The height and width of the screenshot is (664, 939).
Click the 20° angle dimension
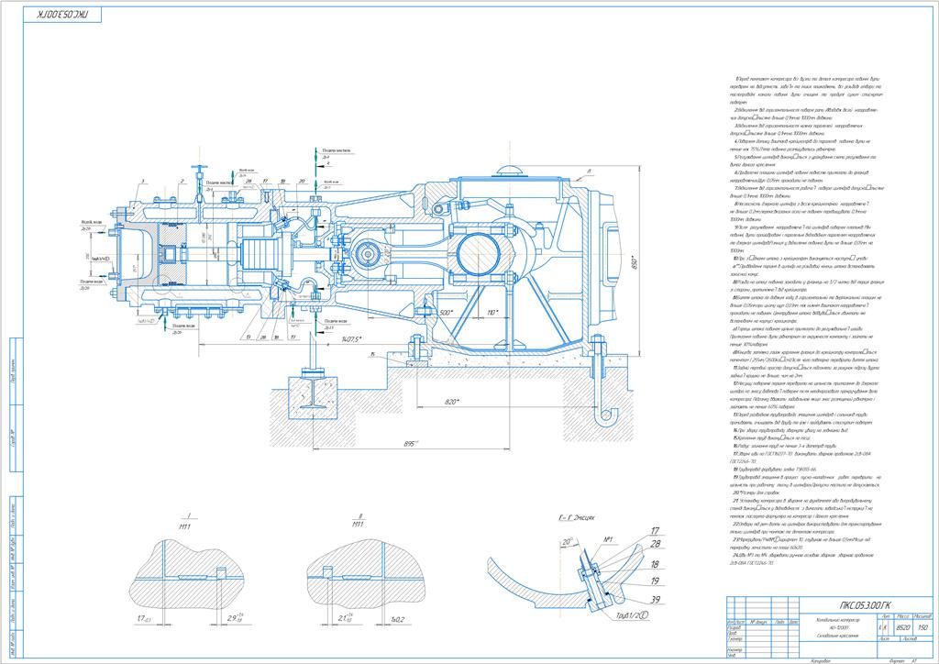(567, 543)
